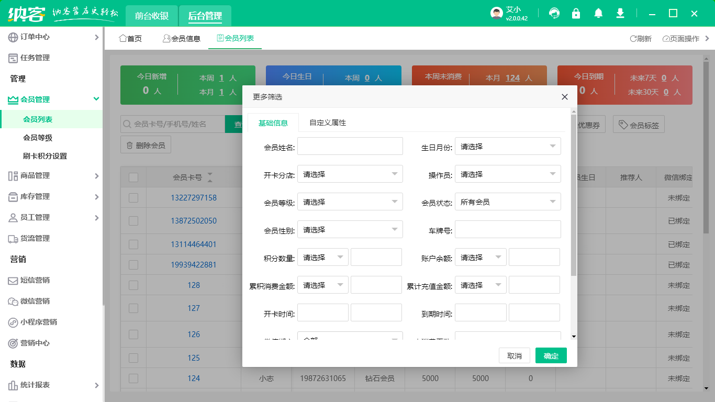Tick the checkbox for member 13227297158
The image size is (715, 402).
click(x=133, y=198)
